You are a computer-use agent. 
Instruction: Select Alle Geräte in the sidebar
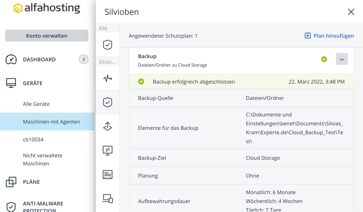click(36, 104)
